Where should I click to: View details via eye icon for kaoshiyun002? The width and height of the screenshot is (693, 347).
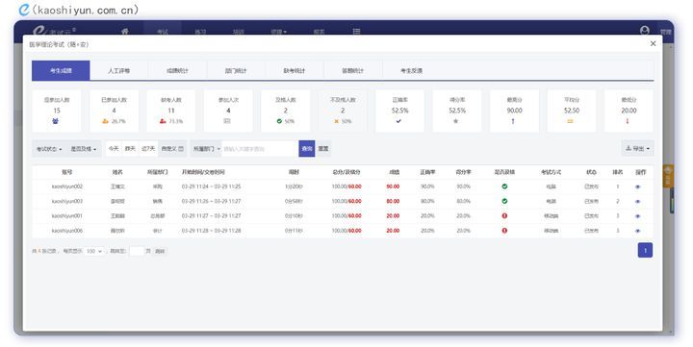[x=637, y=187]
